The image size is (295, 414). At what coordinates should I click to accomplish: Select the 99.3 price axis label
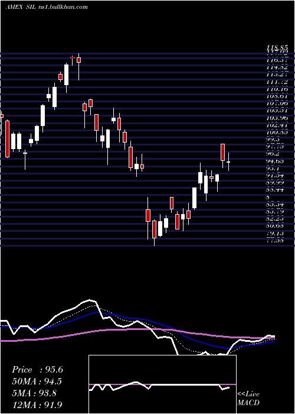pyautogui.click(x=273, y=140)
